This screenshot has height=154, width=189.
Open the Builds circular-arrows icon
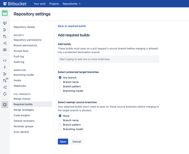tap(5, 94)
